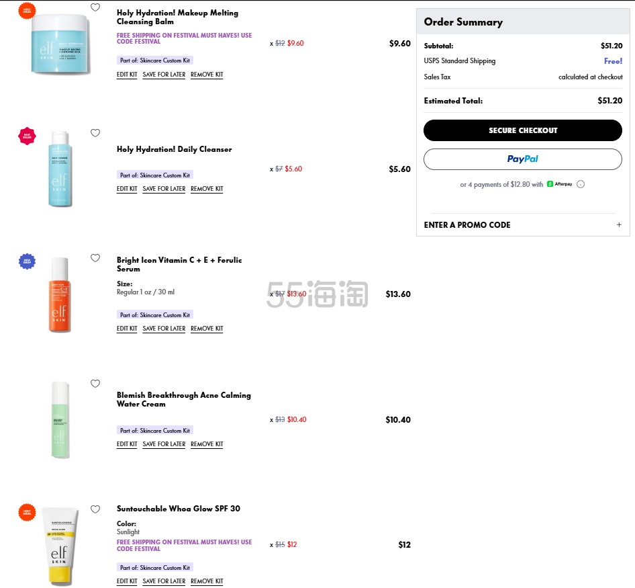Open the Suntouchable sunscreen product thumbnail
This screenshot has height=588, width=635.
point(59,545)
